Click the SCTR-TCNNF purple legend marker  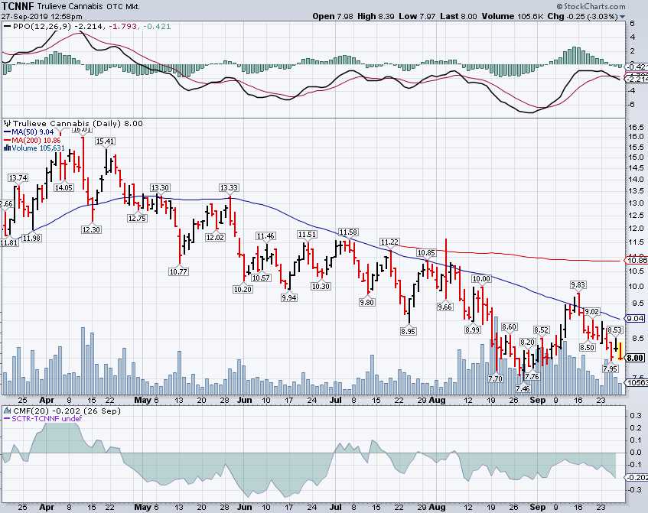point(7,420)
